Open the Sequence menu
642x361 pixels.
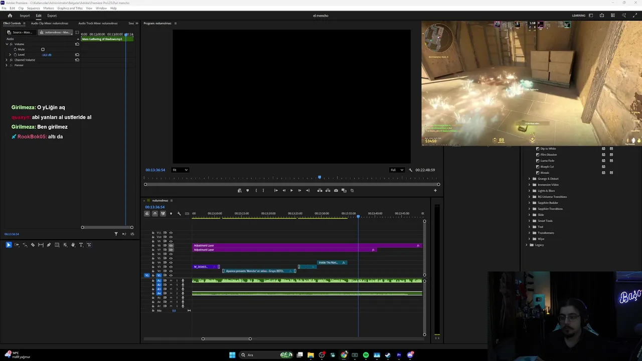(33, 8)
